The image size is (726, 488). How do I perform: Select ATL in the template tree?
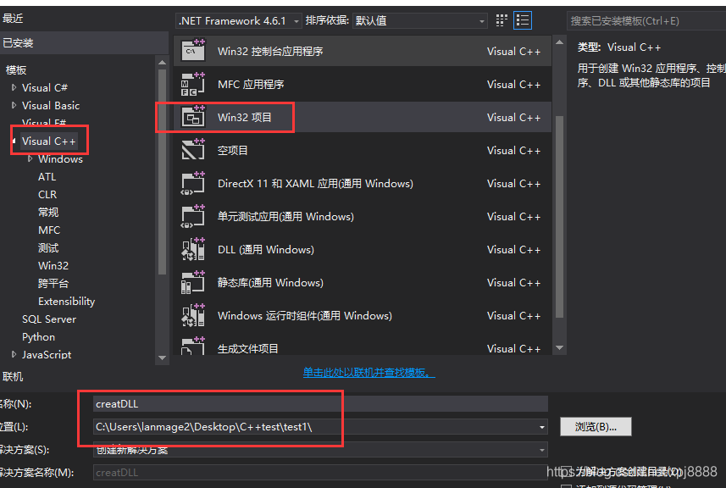tap(47, 176)
